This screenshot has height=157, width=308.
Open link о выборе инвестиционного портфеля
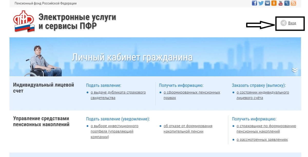point(114,131)
